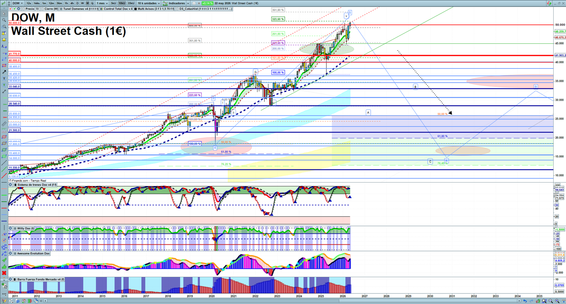The height and width of the screenshot is (304, 566).
Task: Click the Precio label in indicator bar
Action: [x=30, y=9]
